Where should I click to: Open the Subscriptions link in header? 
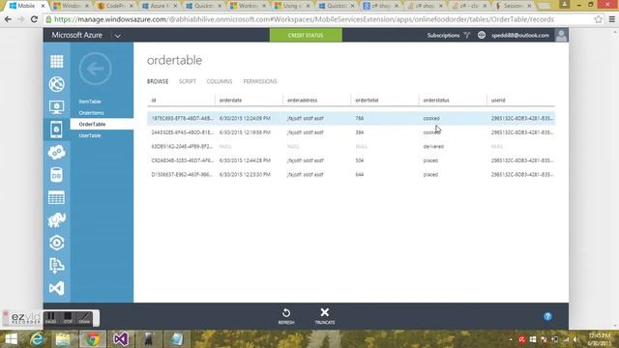(x=443, y=35)
